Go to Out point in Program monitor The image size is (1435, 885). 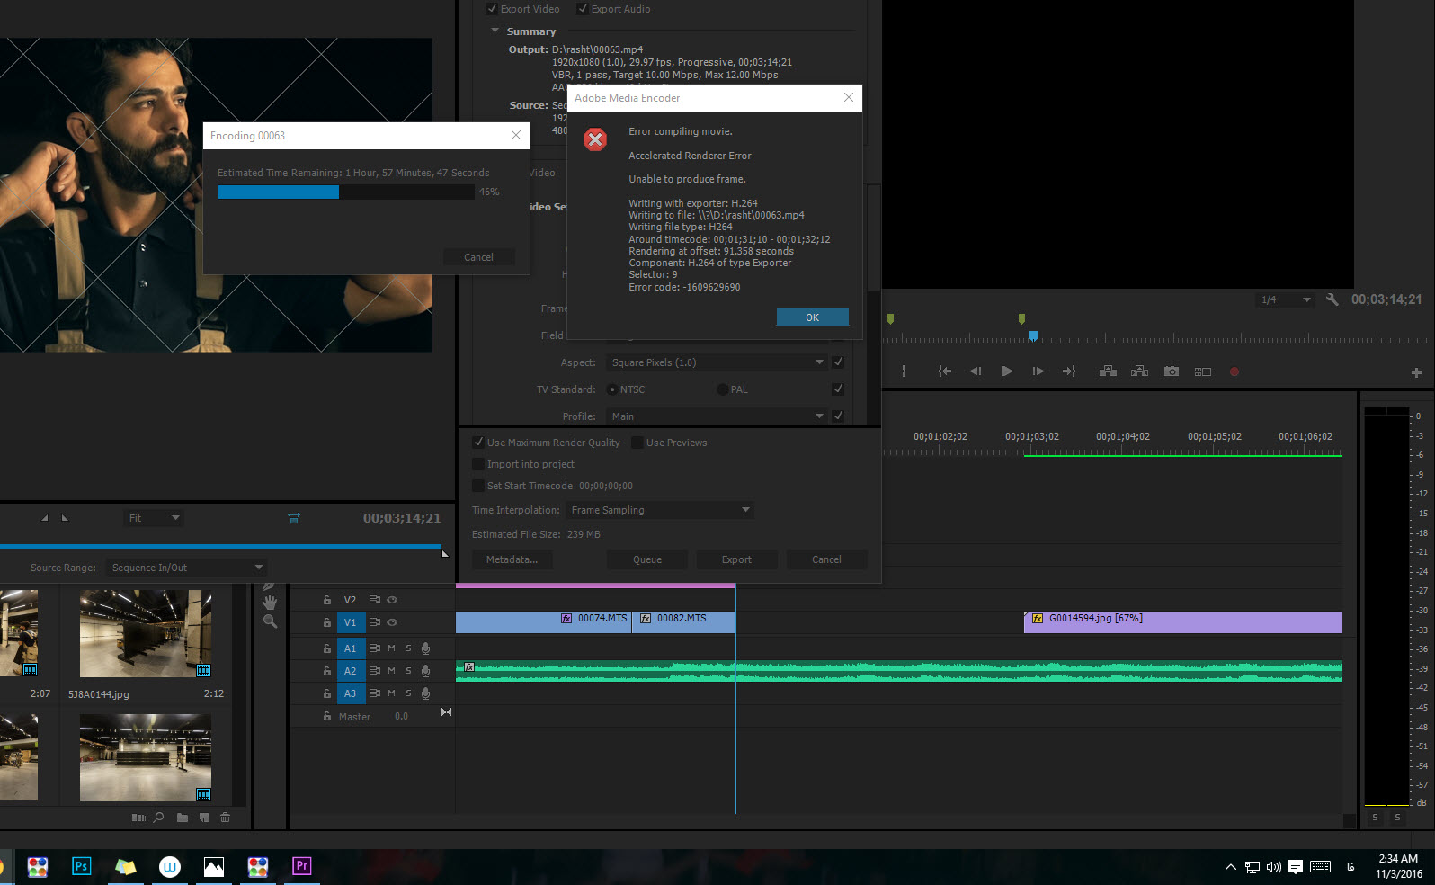coord(1069,371)
